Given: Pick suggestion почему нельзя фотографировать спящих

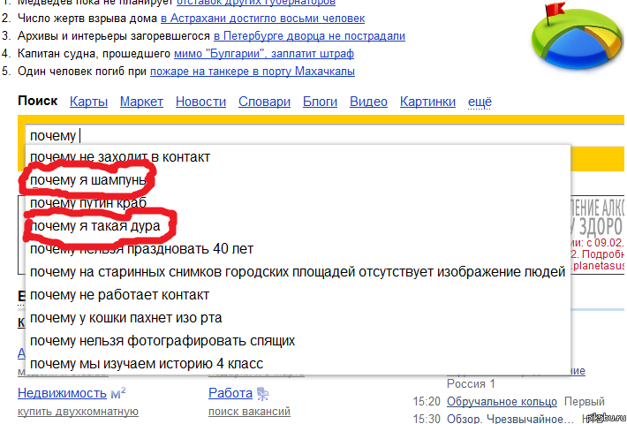Looking at the screenshot, I should click(x=298, y=341).
